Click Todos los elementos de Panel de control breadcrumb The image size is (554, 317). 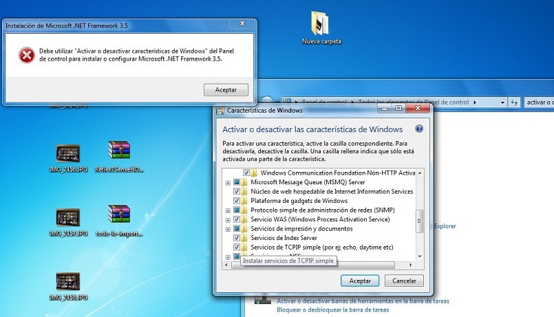414,102
